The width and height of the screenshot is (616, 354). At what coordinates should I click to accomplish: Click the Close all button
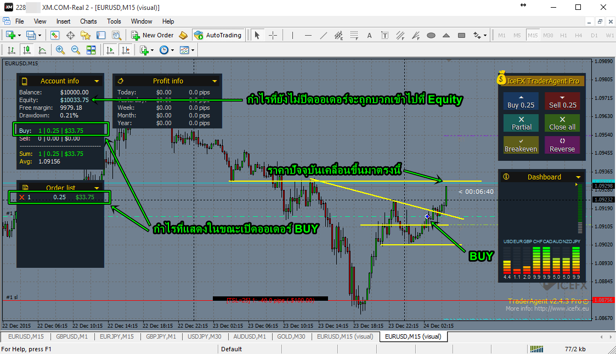[x=562, y=123]
